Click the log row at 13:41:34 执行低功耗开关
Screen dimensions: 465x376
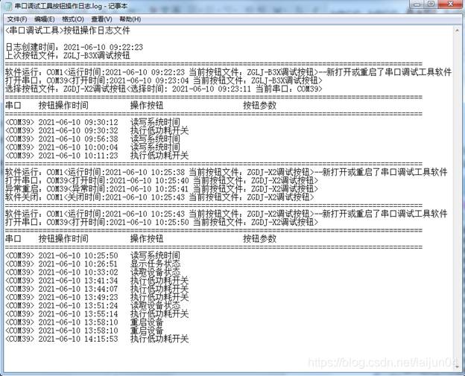click(97, 280)
